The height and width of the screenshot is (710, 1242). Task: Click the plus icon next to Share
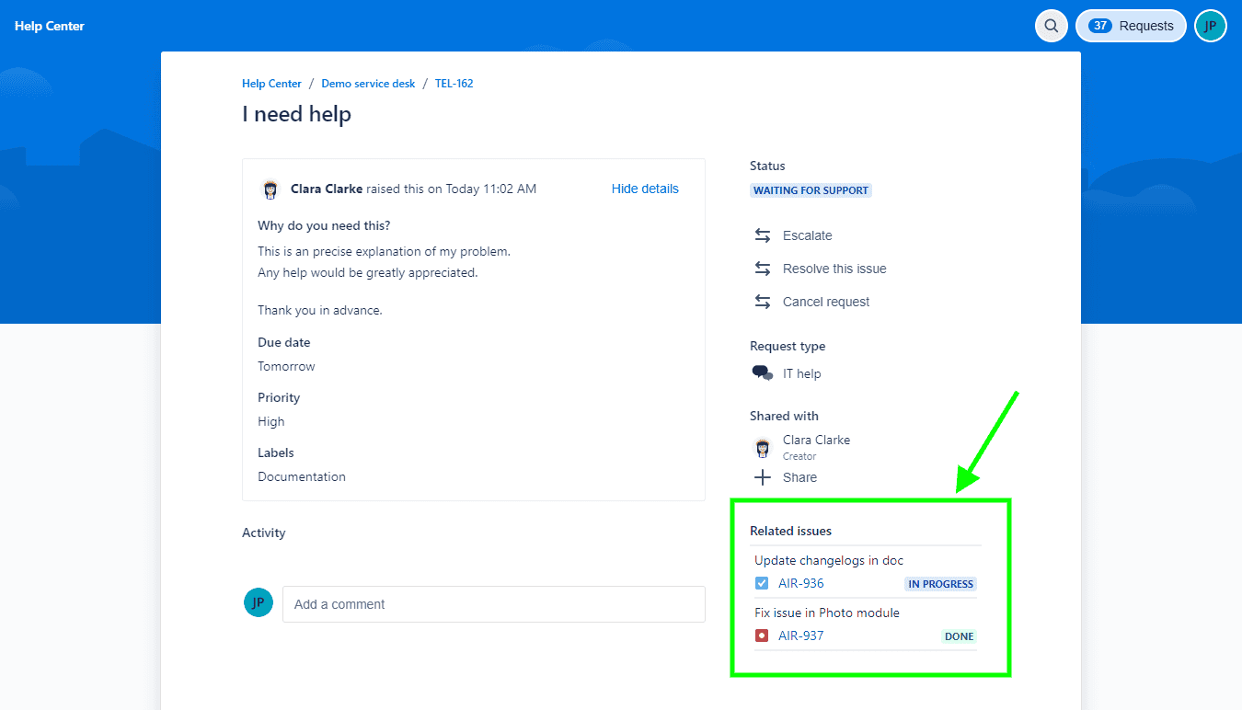point(762,476)
